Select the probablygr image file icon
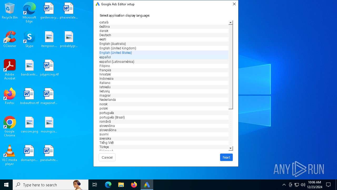The height and width of the screenshot is (190, 337). 69,40
